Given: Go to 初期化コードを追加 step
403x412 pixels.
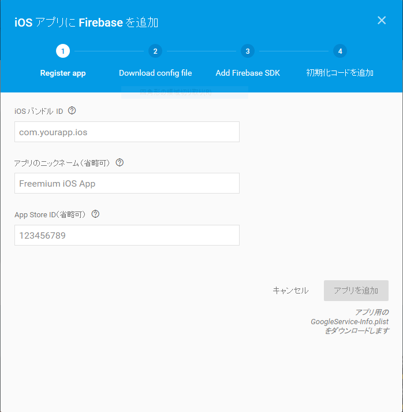Looking at the screenshot, I should click(x=340, y=73).
